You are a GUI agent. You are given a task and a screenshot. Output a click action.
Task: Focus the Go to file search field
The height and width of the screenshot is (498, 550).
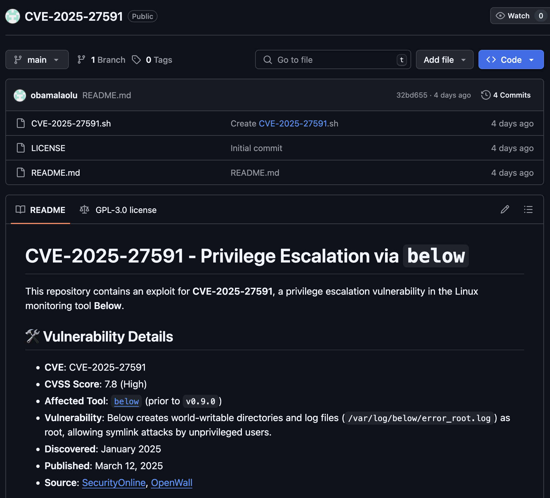[x=333, y=59]
